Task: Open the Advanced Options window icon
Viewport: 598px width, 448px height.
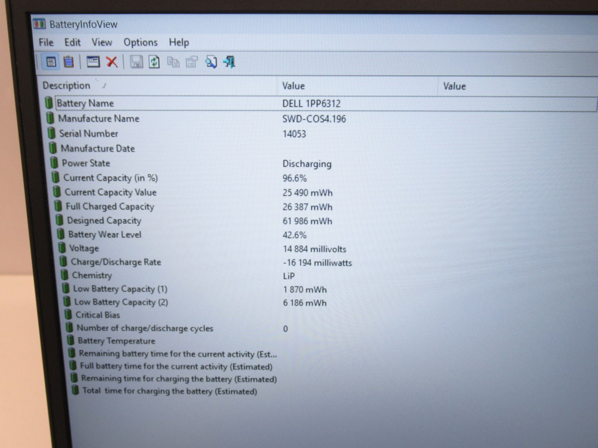Action: tap(93, 62)
